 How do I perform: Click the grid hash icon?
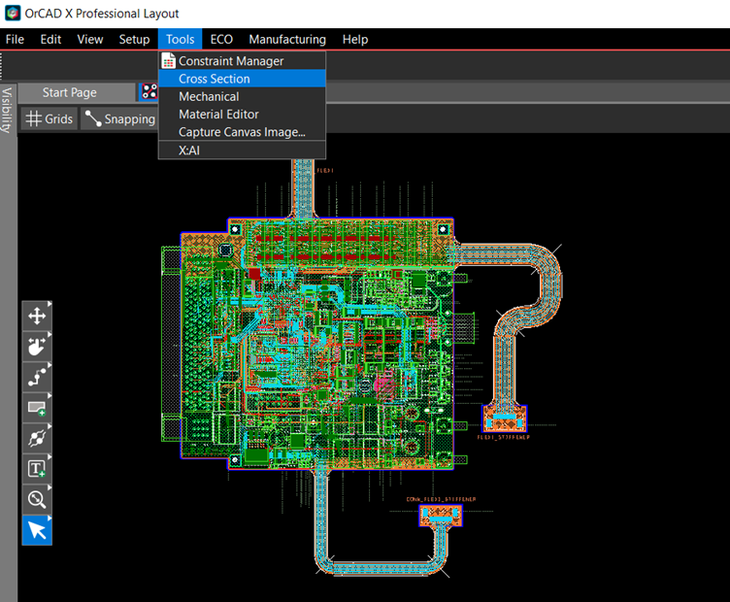click(34, 118)
